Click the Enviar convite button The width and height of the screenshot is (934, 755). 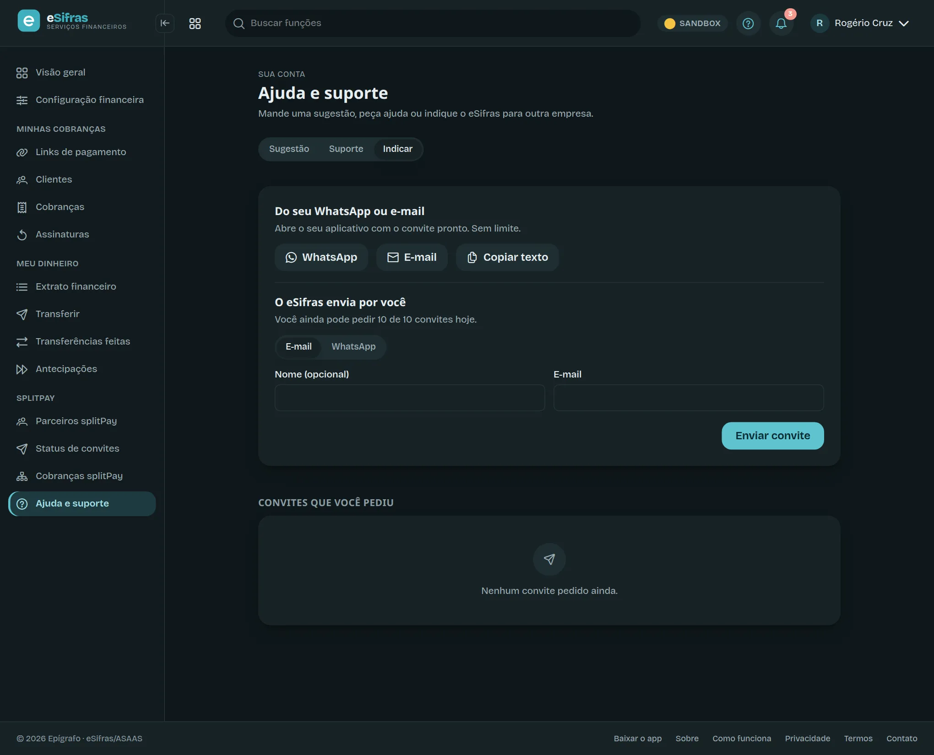(773, 436)
